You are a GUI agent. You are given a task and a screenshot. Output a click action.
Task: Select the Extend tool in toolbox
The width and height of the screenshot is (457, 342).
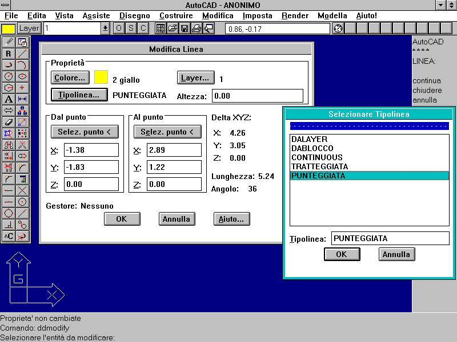9,156
